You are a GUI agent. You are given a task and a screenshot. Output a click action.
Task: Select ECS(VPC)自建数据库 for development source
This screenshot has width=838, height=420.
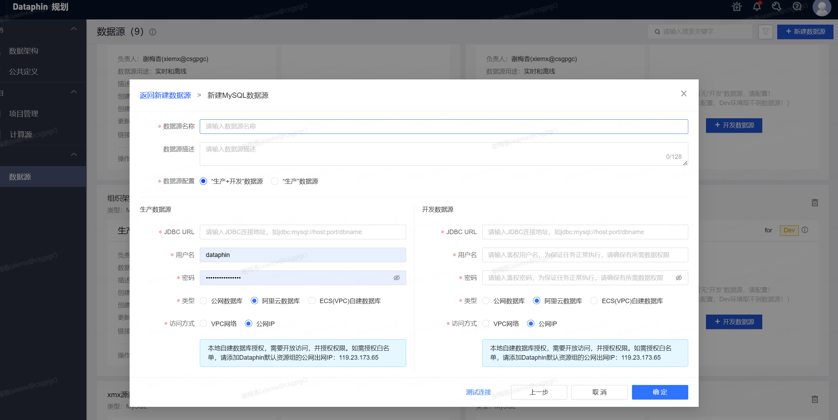tap(594, 301)
